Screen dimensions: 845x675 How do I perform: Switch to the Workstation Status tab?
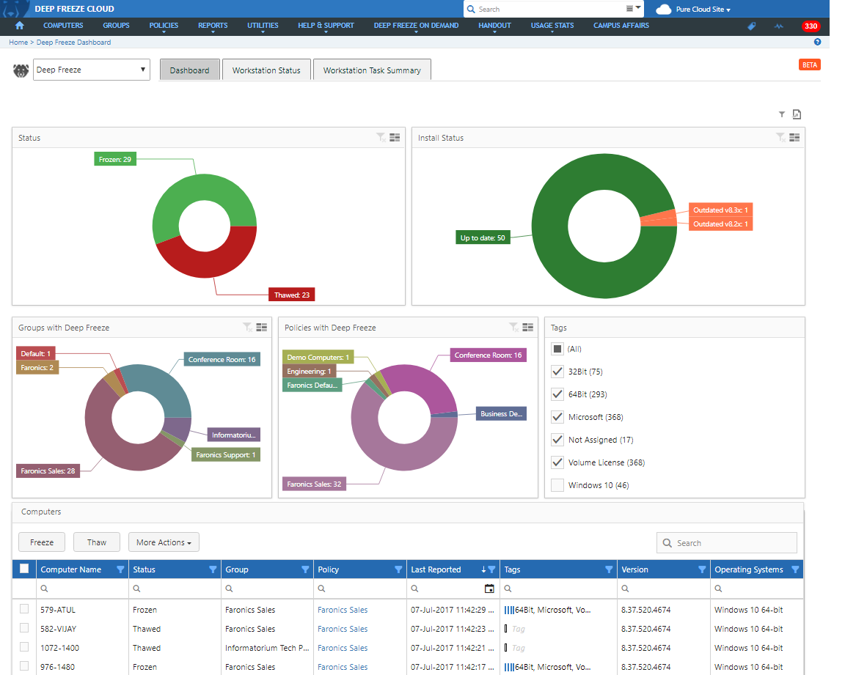266,70
